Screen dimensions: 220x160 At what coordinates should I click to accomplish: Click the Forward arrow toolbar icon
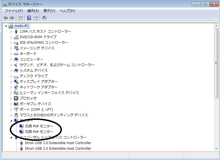tap(12, 18)
